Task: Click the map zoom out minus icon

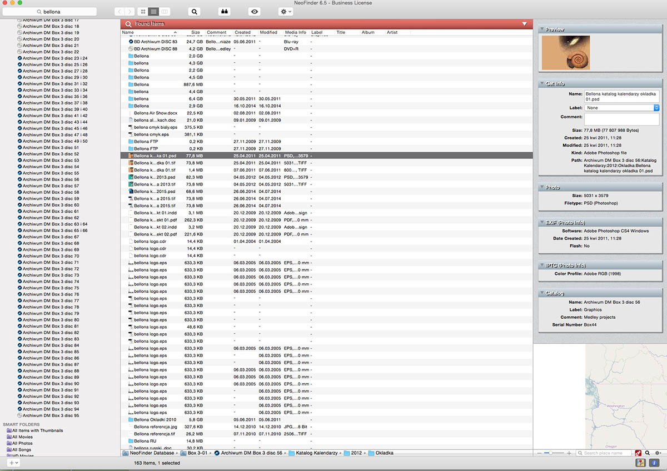Action: pos(539,453)
